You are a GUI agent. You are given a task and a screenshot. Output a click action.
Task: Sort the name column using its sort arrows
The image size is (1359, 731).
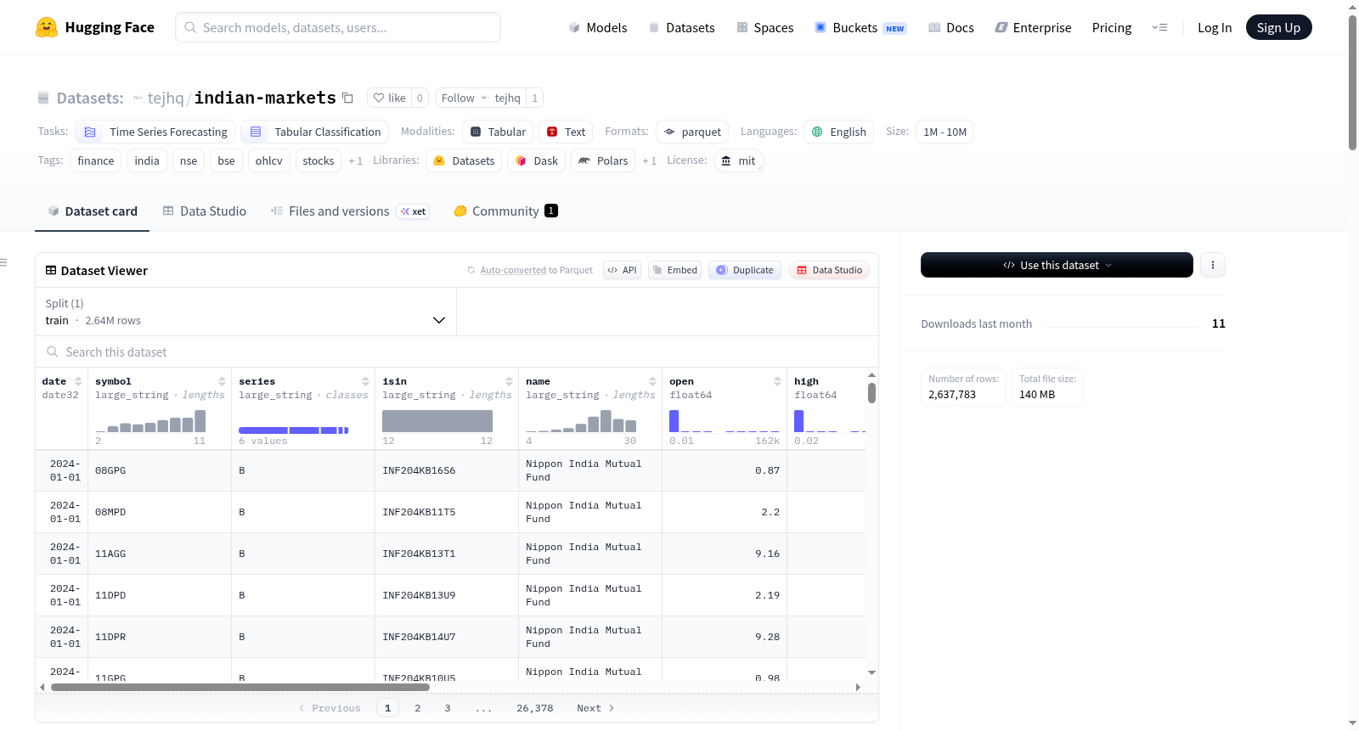[x=652, y=381]
